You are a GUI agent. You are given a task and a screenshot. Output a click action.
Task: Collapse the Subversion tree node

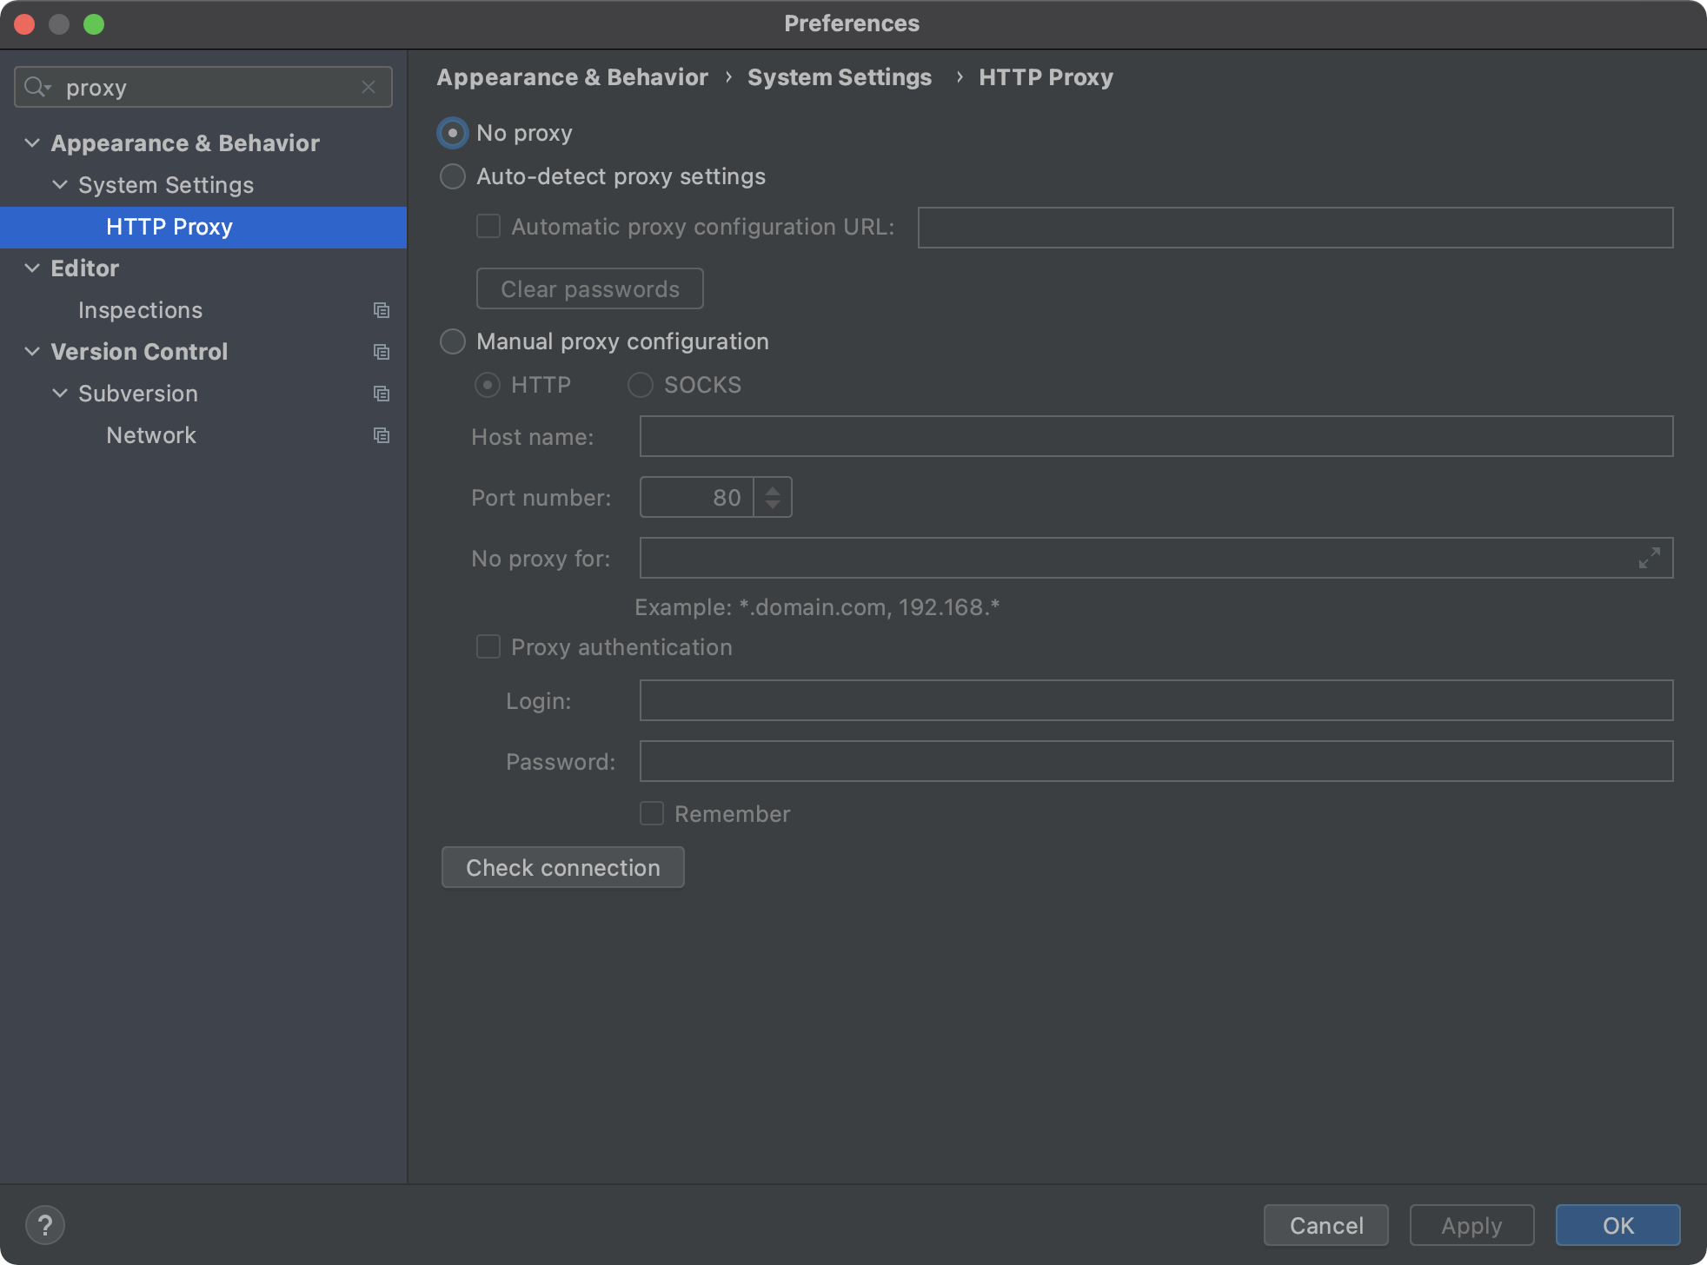click(x=60, y=394)
